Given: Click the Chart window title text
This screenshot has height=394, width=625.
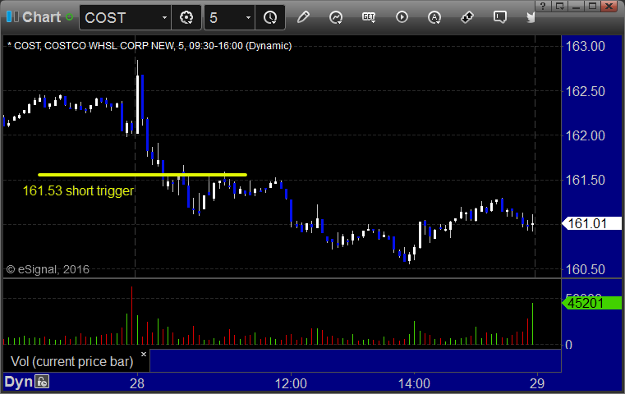Looking at the screenshot, I should click(x=41, y=17).
